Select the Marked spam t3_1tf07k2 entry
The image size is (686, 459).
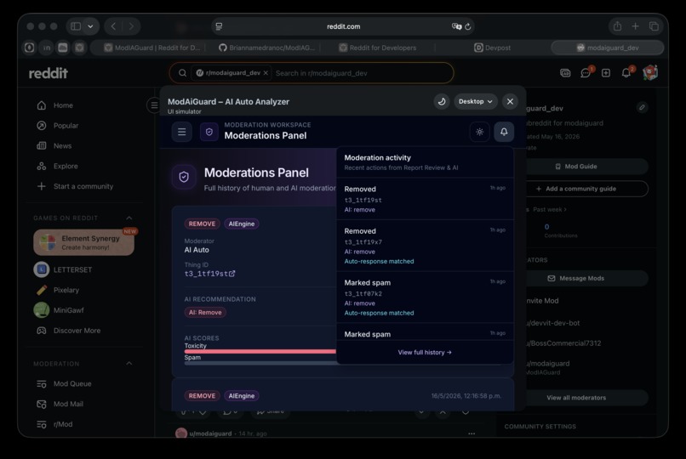tap(425, 297)
